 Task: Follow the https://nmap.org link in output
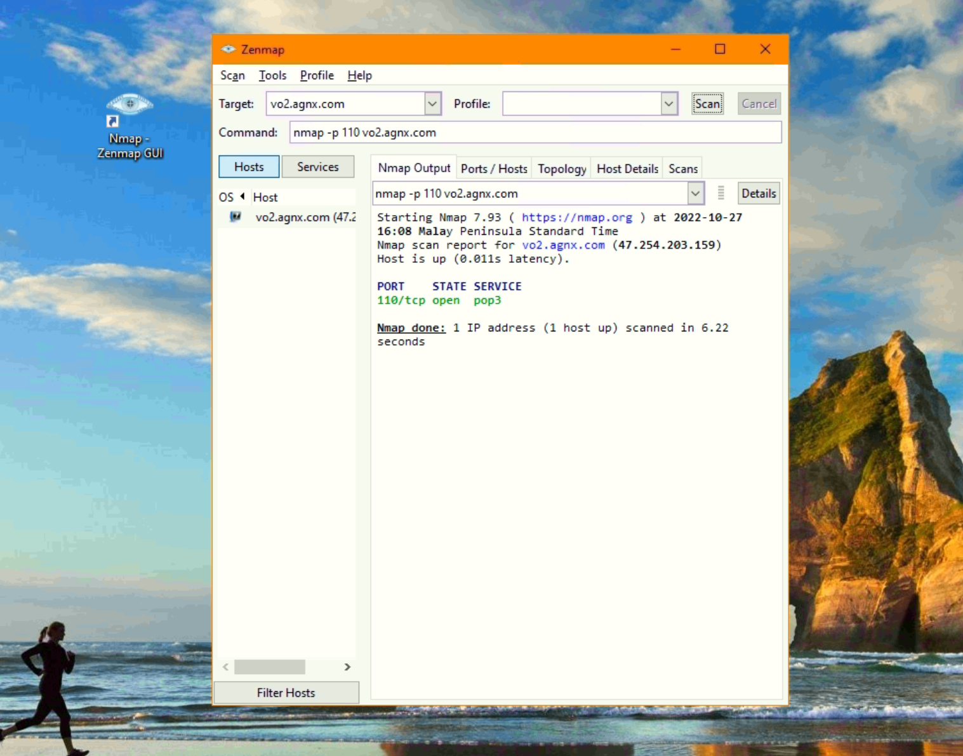576,218
